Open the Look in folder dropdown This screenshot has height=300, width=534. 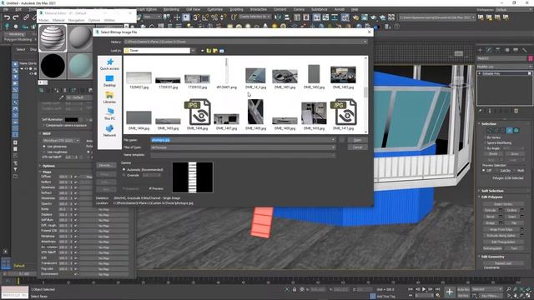pos(193,51)
